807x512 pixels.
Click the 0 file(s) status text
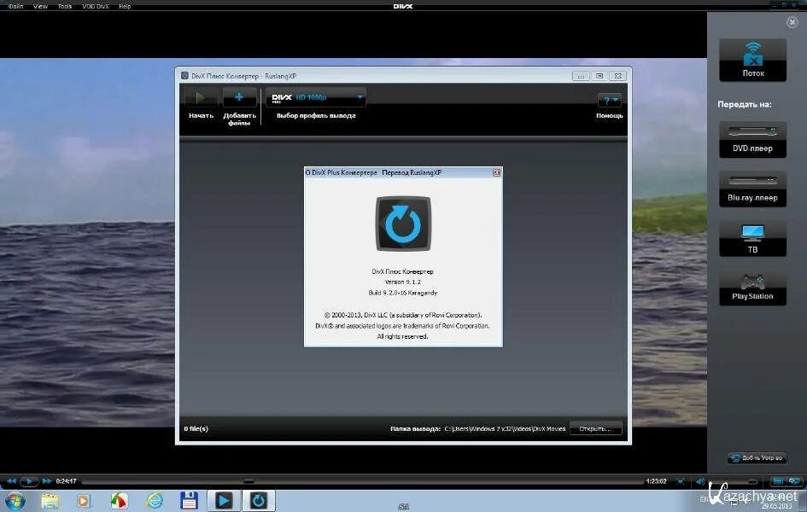coord(196,428)
